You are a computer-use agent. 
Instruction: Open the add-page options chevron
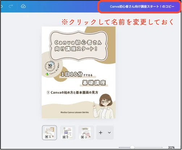coord(109,133)
